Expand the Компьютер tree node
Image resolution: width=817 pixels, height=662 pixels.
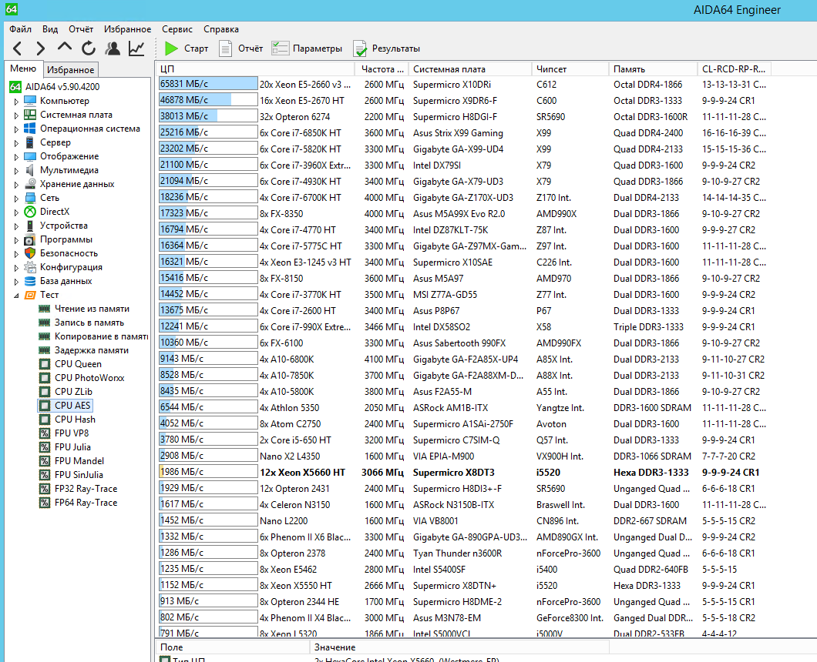click(16, 101)
